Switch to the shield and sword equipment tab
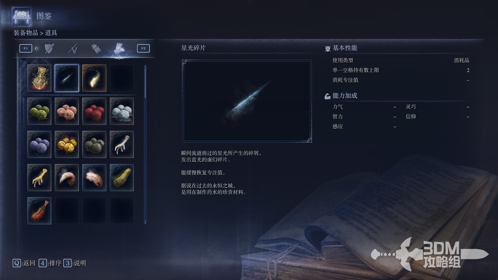This screenshot has height=280, width=498. coord(49,48)
